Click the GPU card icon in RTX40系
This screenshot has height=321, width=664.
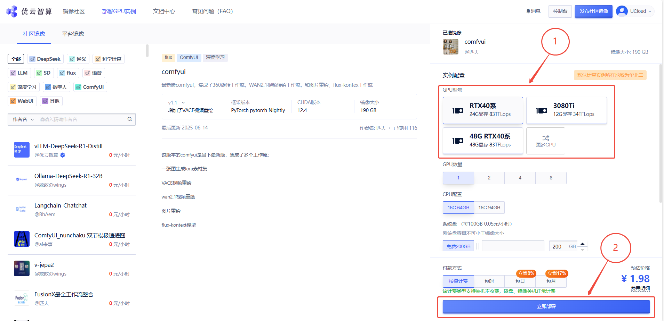pos(458,110)
